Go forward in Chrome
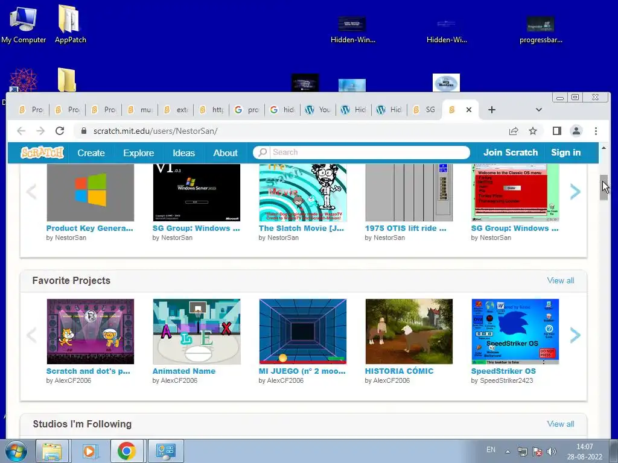 40,131
